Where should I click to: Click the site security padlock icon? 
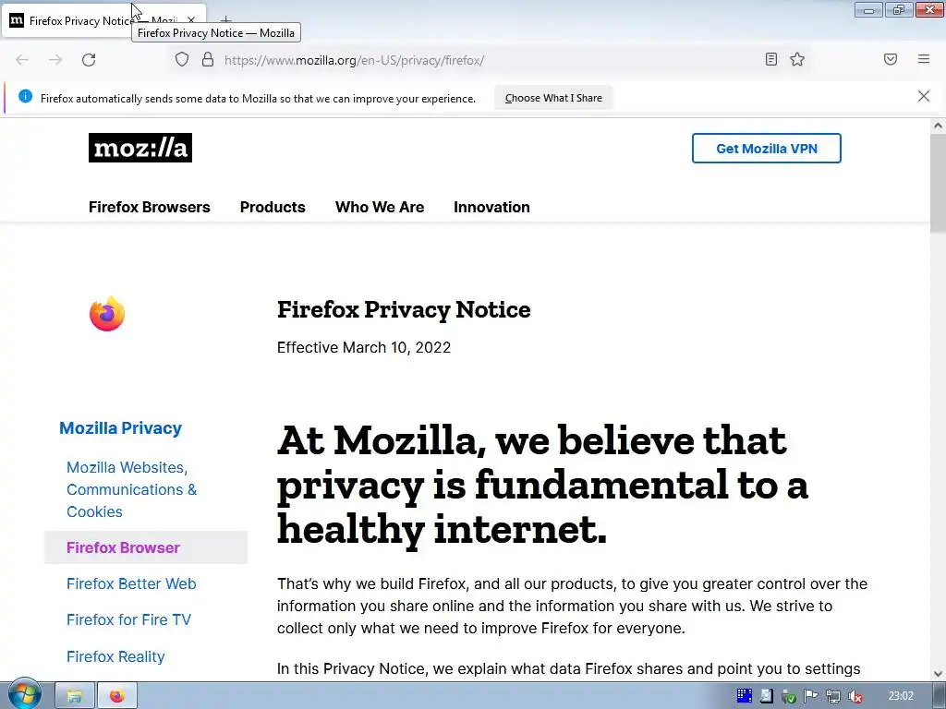(208, 59)
